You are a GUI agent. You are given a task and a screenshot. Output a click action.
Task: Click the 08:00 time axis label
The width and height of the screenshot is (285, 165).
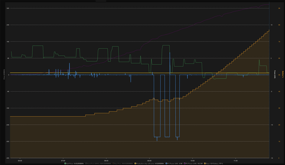106,161
